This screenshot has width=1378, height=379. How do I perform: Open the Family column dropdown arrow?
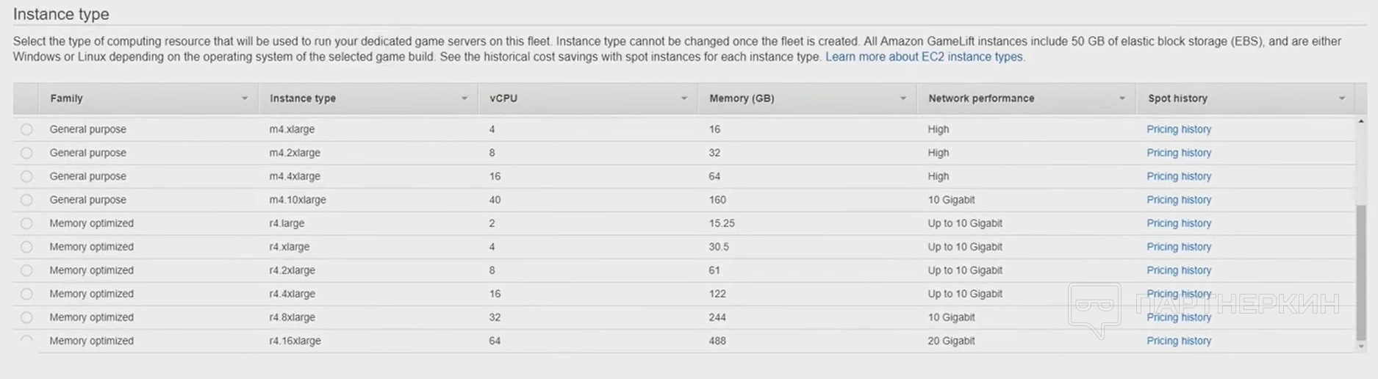(245, 98)
